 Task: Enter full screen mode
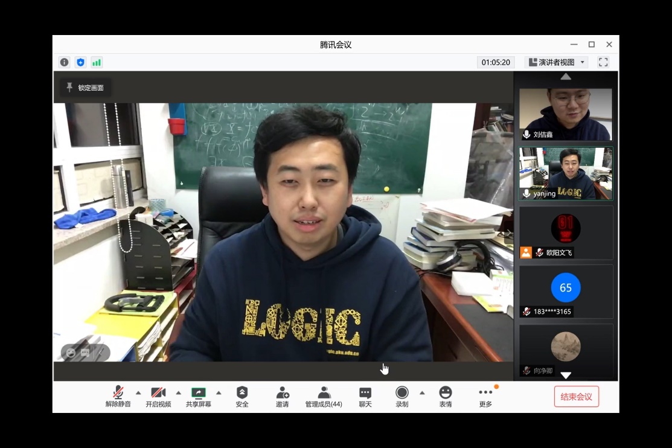point(603,62)
